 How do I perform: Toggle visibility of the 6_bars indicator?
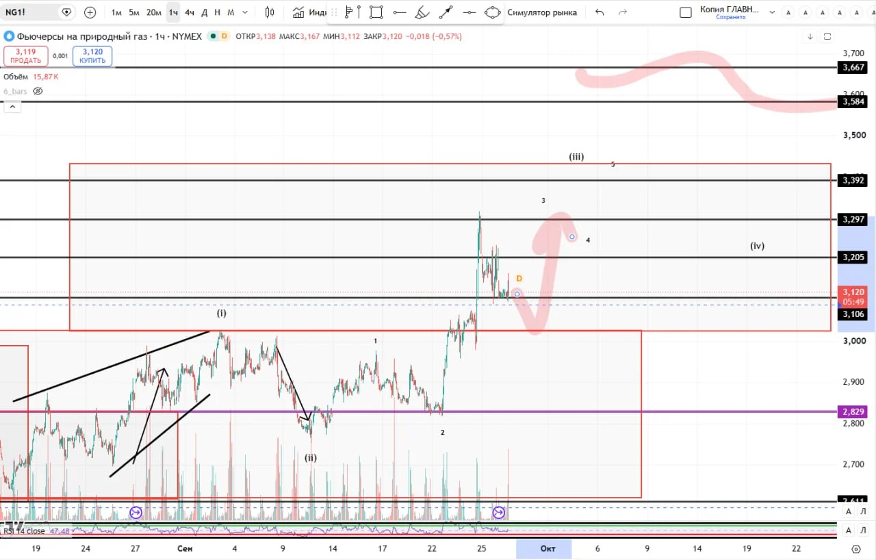[38, 91]
